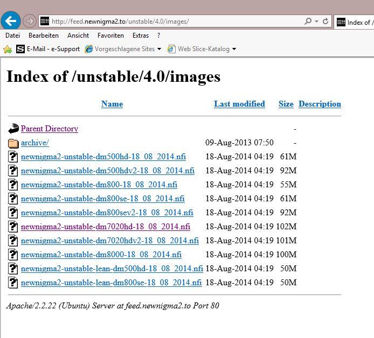The height and width of the screenshot is (338, 374).
Task: Click the file icon beside the dm800-18 image
Action: [x=13, y=185]
